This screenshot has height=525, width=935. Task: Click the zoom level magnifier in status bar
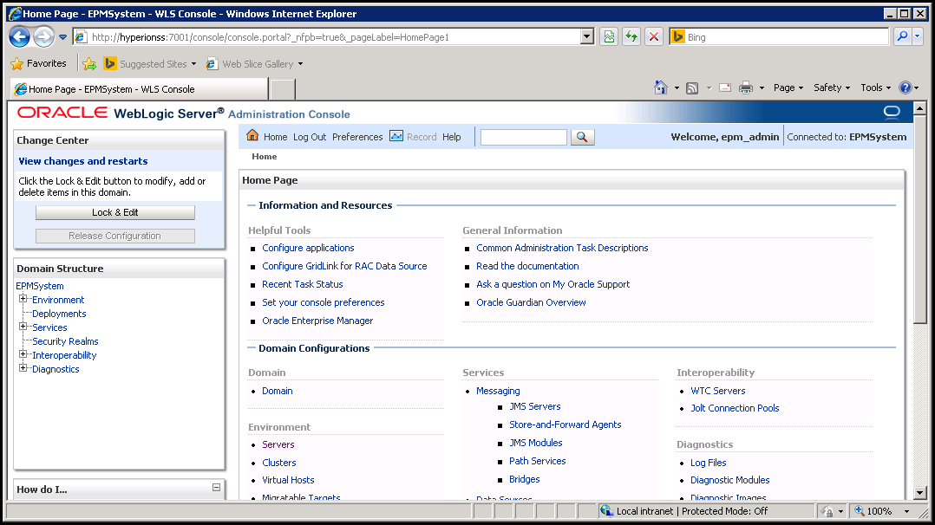[860, 510]
